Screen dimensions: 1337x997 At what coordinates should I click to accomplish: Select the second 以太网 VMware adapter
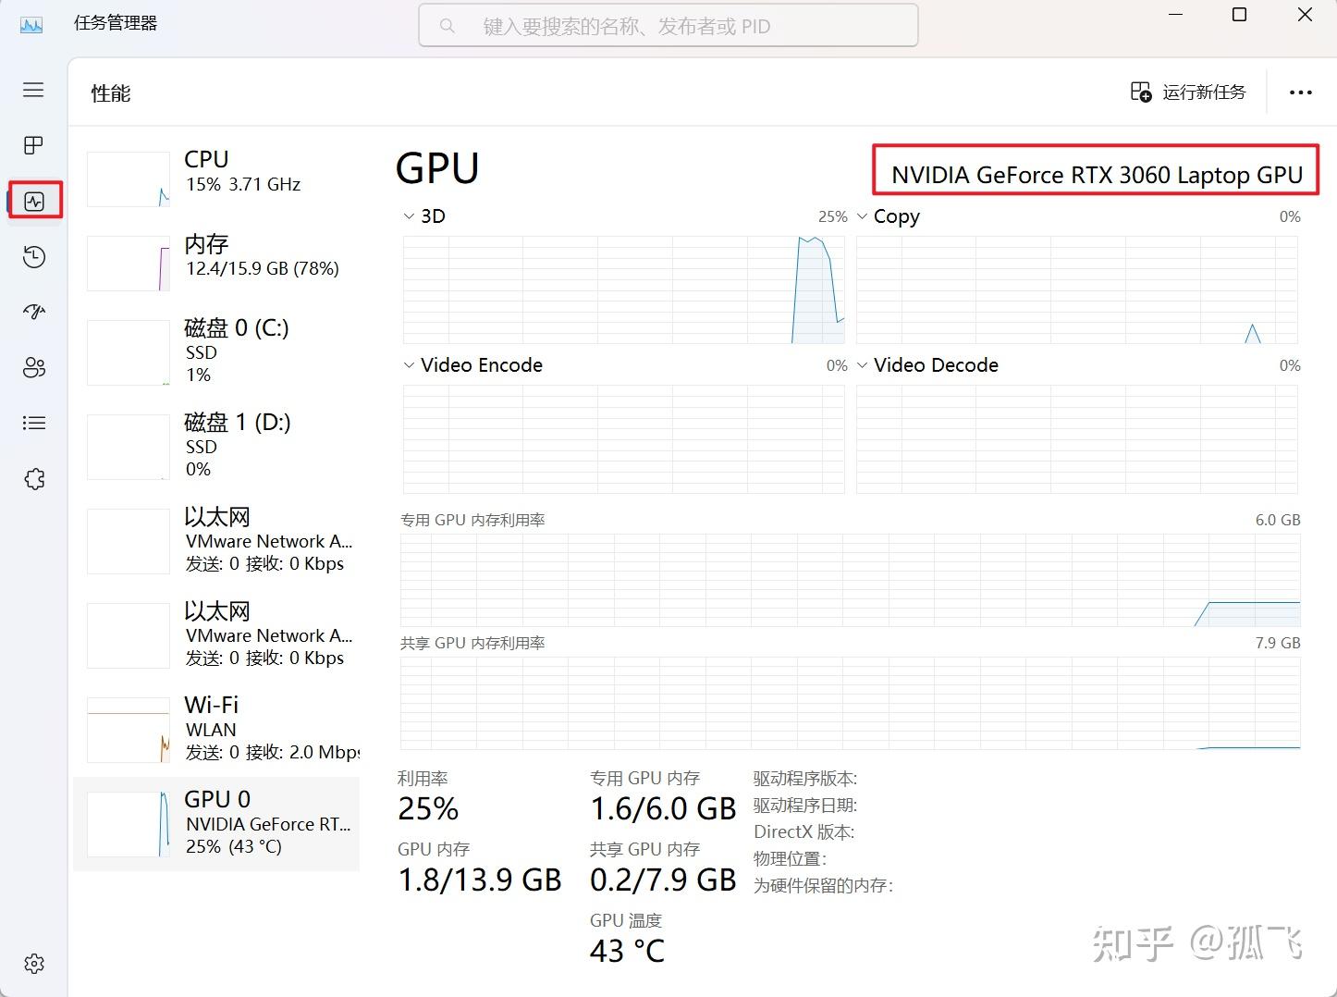click(x=216, y=635)
